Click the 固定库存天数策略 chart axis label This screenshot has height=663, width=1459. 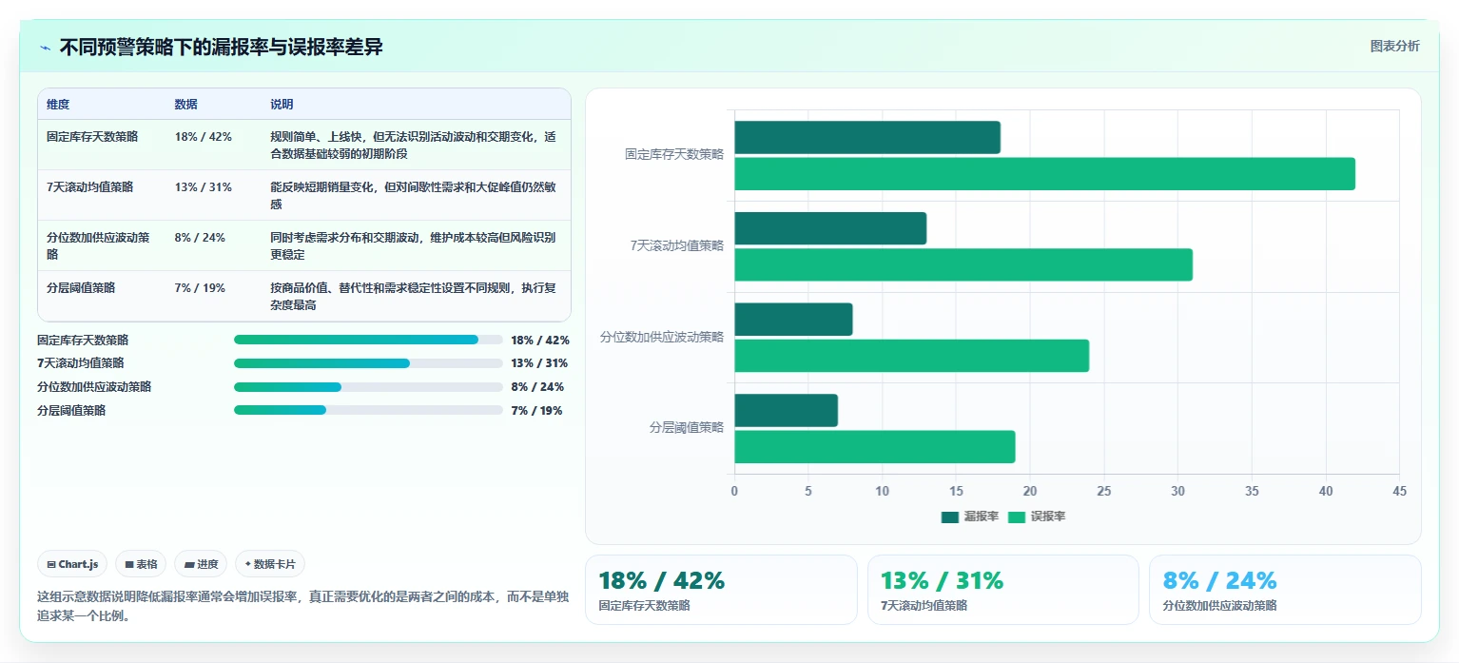tap(674, 154)
